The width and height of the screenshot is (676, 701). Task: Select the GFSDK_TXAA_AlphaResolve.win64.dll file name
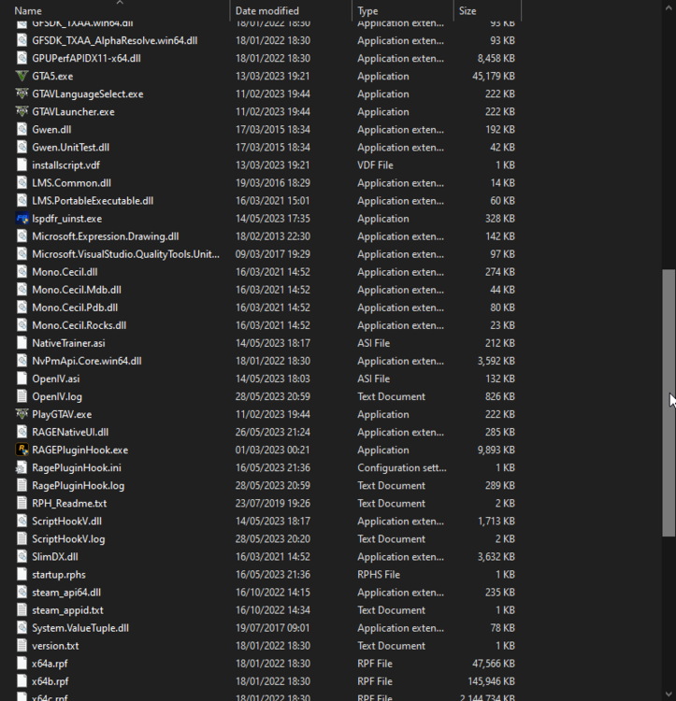114,41
